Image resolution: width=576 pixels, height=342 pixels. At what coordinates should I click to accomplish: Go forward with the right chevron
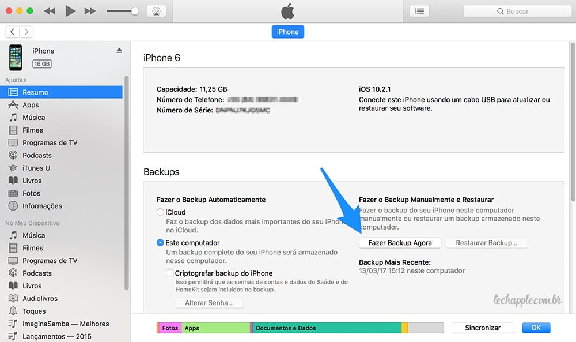pos(26,32)
